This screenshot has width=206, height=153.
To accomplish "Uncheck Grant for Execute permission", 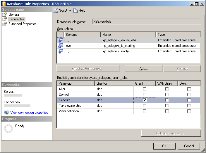I will [145, 100].
